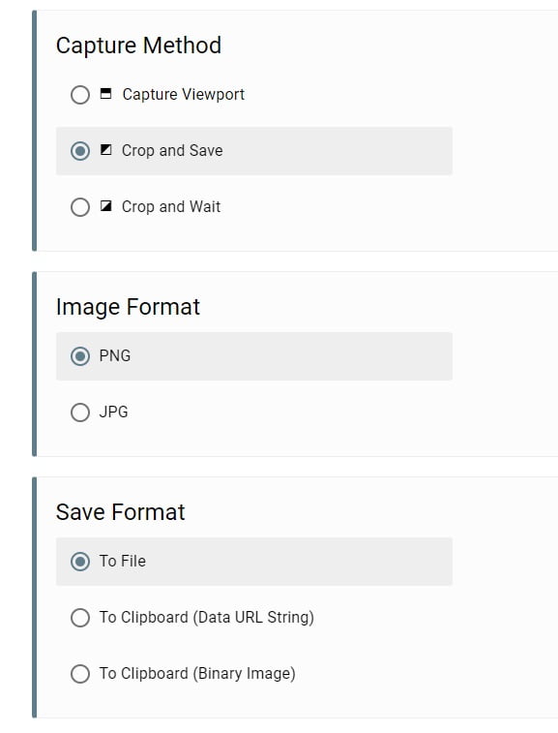
Task: Click the Capture Method heading
Action: pos(138,46)
